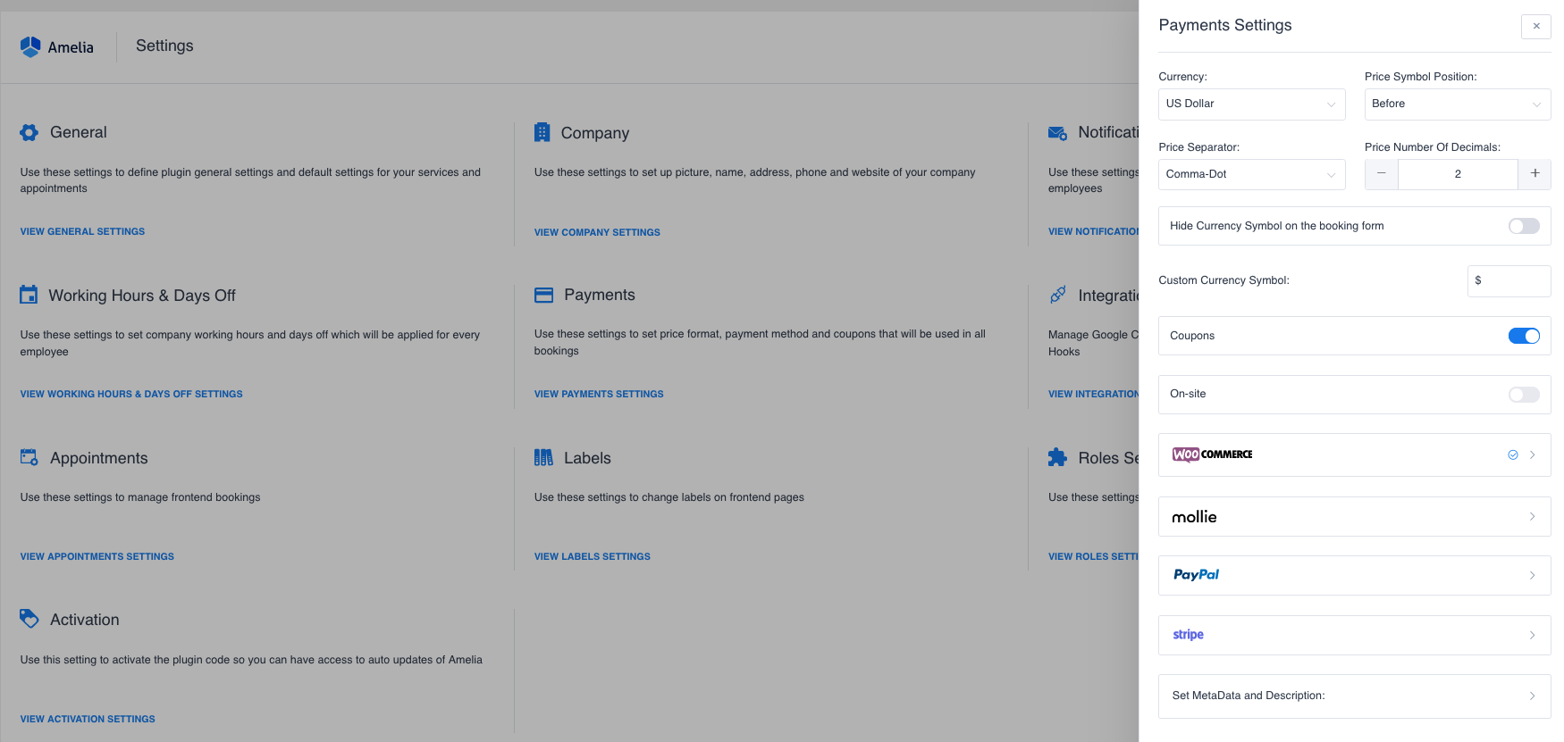Open the Price Separator dropdown
The height and width of the screenshot is (742, 1564).
tap(1251, 174)
